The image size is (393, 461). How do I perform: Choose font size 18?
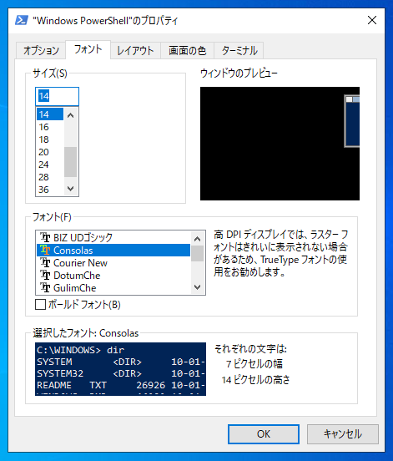click(50, 139)
